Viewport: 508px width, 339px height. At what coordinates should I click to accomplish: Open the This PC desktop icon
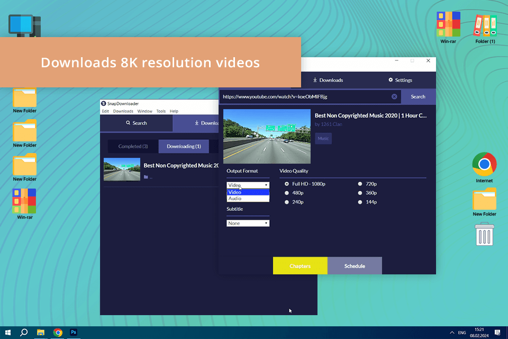[x=25, y=25]
